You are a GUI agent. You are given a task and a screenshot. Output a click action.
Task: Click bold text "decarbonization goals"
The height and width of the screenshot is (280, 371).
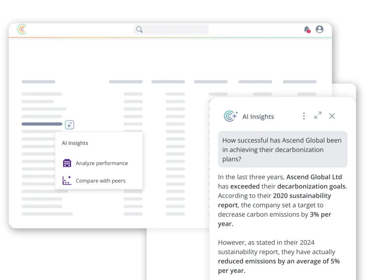(311, 186)
